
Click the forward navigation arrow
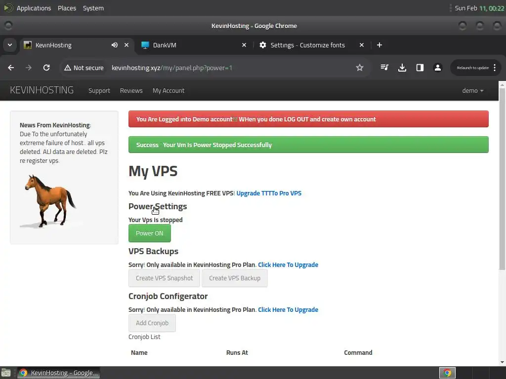point(29,68)
